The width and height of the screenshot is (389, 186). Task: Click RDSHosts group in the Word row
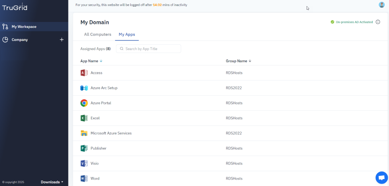click(x=234, y=179)
